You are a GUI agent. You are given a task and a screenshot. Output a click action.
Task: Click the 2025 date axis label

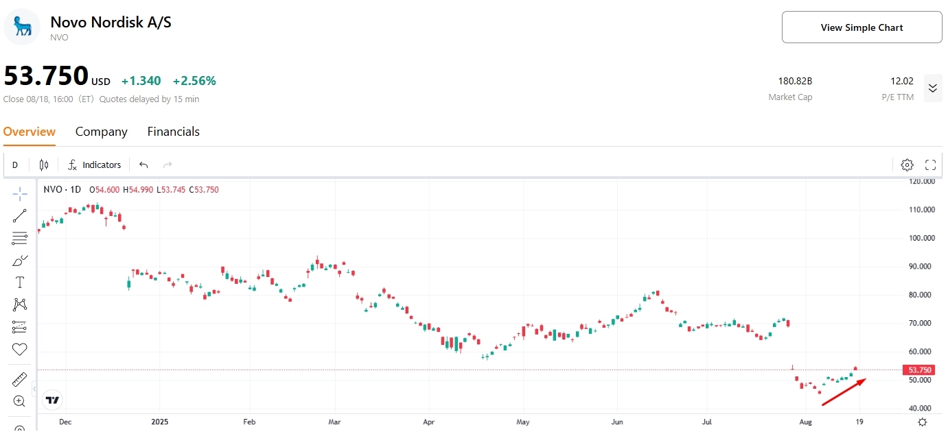[x=159, y=422]
